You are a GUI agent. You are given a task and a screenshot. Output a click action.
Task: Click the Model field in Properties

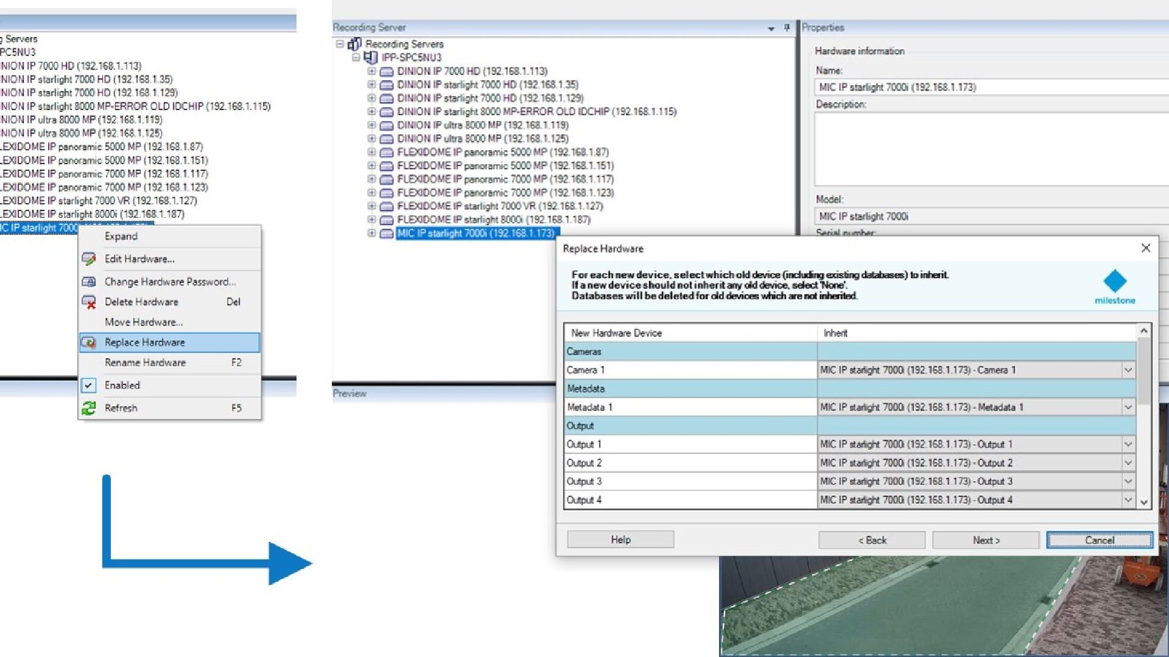click(991, 217)
